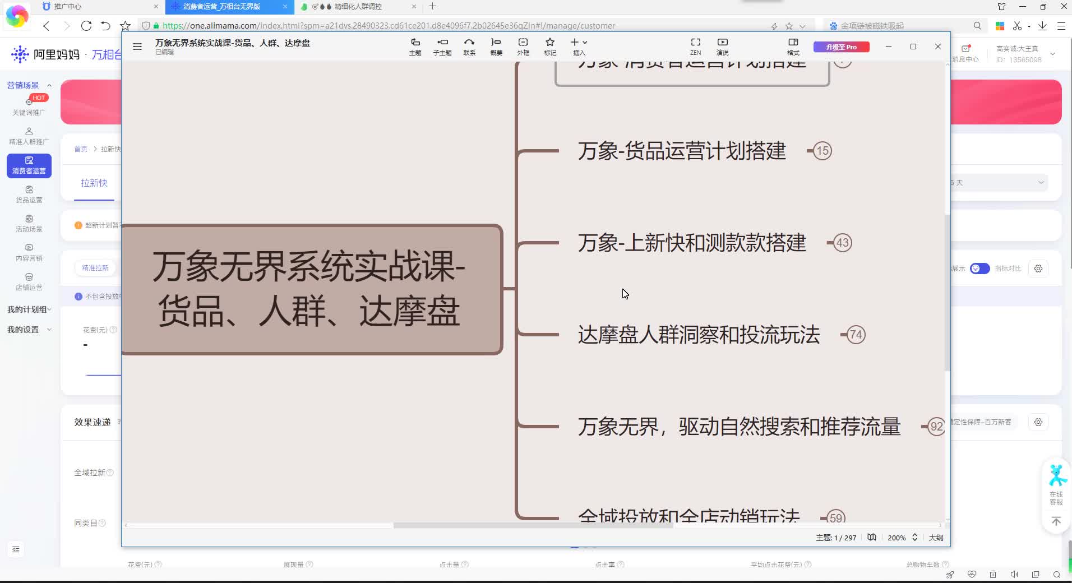This screenshot has width=1072, height=583.
Task: Select topic 万象-货品运营计划搭建
Action: pyautogui.click(x=682, y=151)
